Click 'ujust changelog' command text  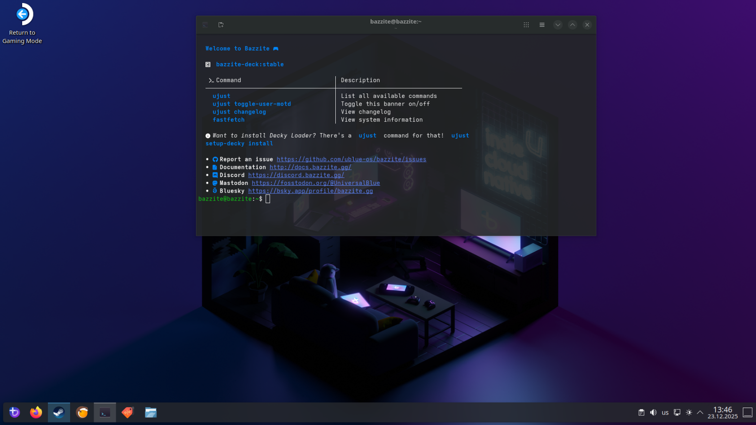[239, 112]
